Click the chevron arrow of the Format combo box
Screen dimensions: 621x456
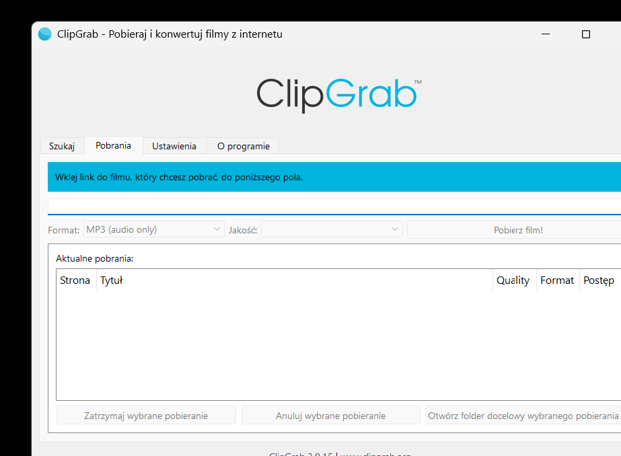point(217,229)
